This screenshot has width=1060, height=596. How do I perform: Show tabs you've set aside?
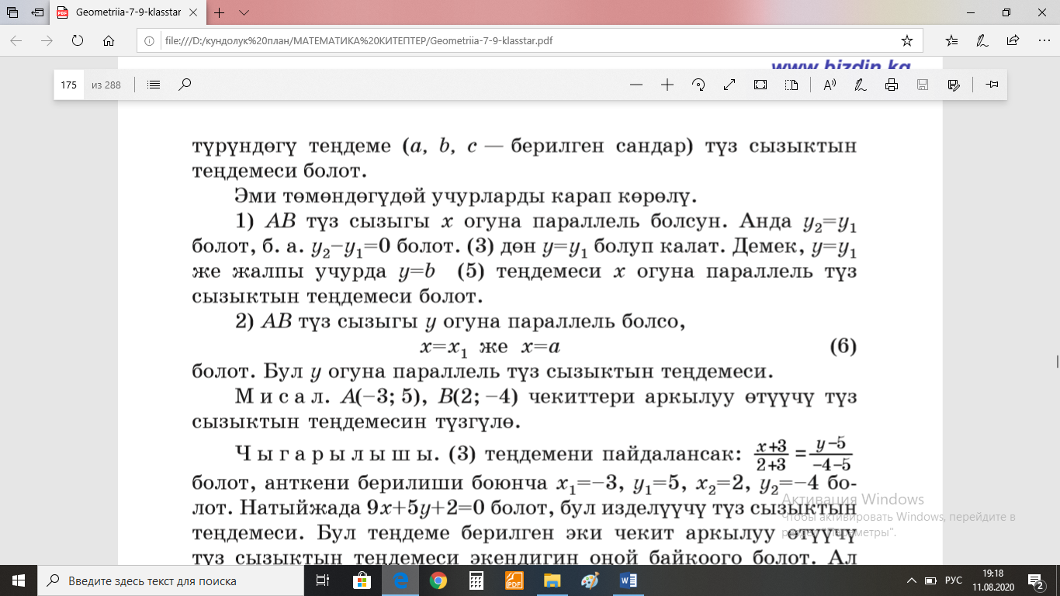click(x=12, y=12)
